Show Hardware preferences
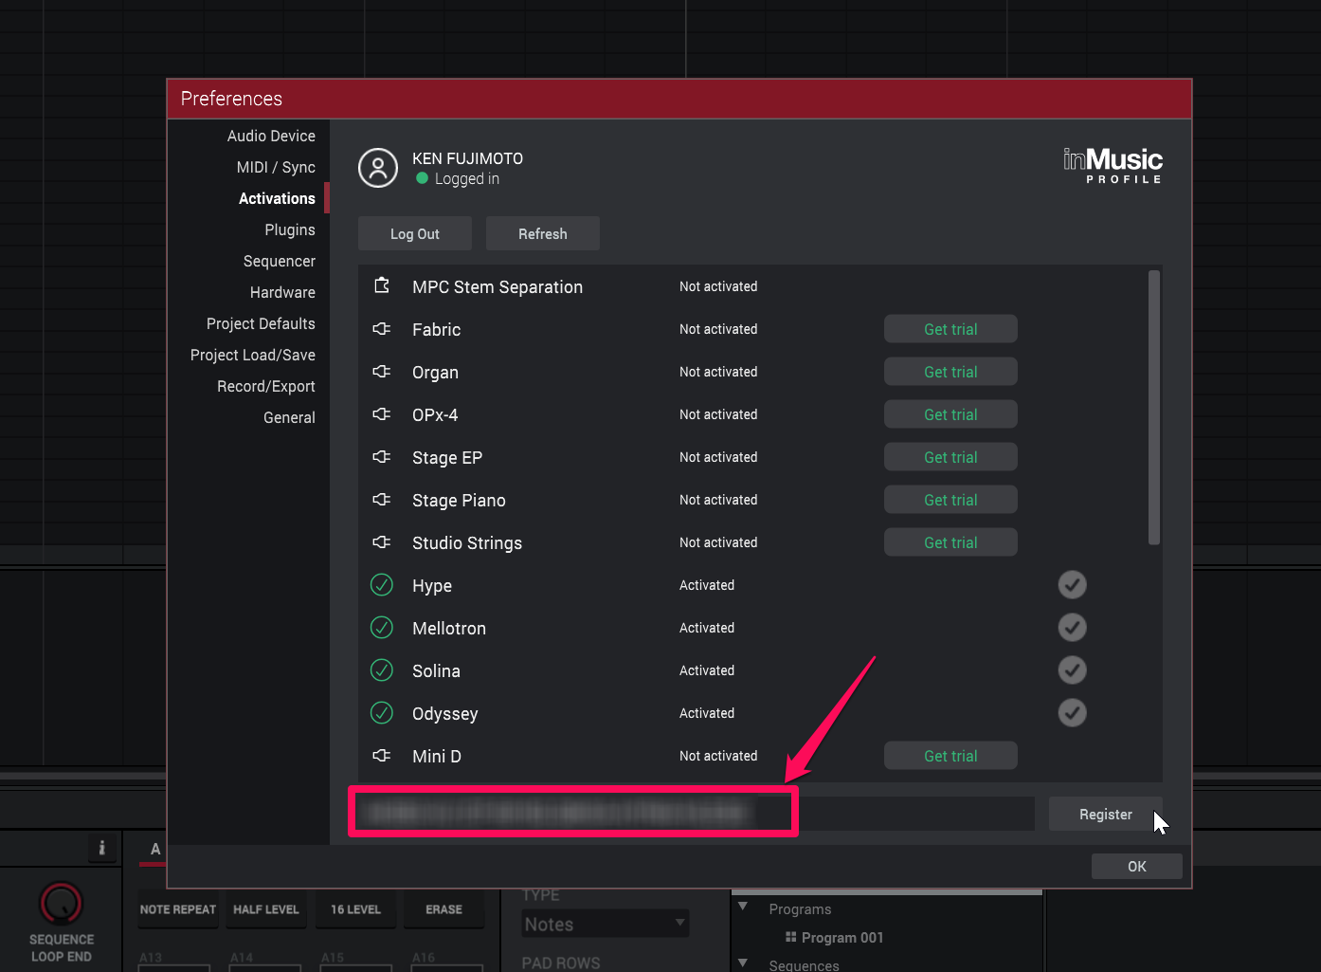 tap(282, 292)
